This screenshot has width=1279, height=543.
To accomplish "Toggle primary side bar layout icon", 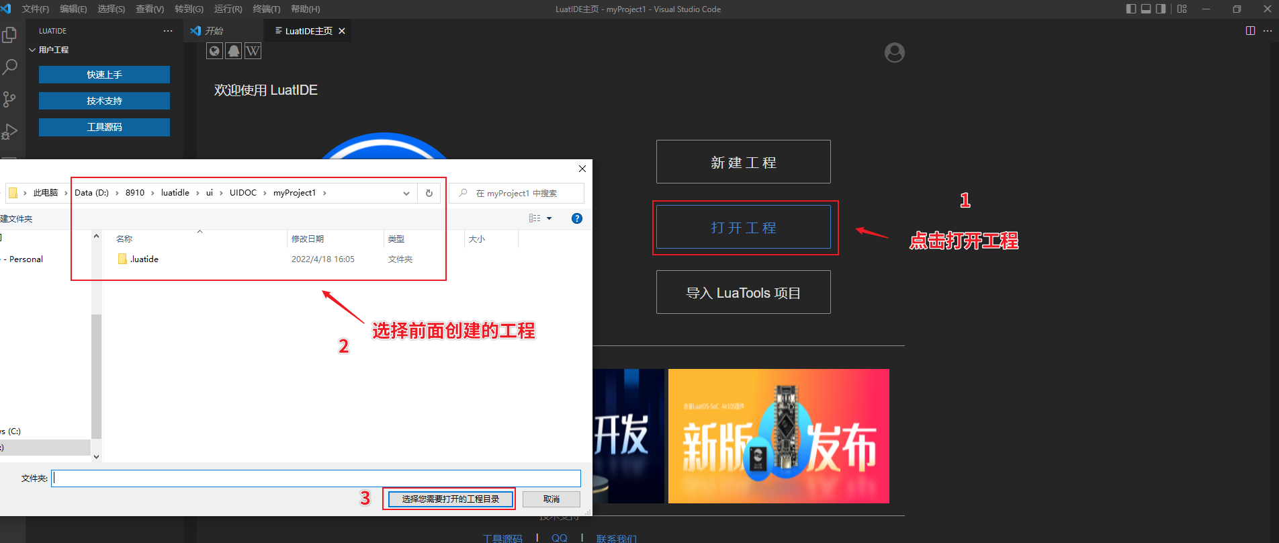I will point(1131,9).
